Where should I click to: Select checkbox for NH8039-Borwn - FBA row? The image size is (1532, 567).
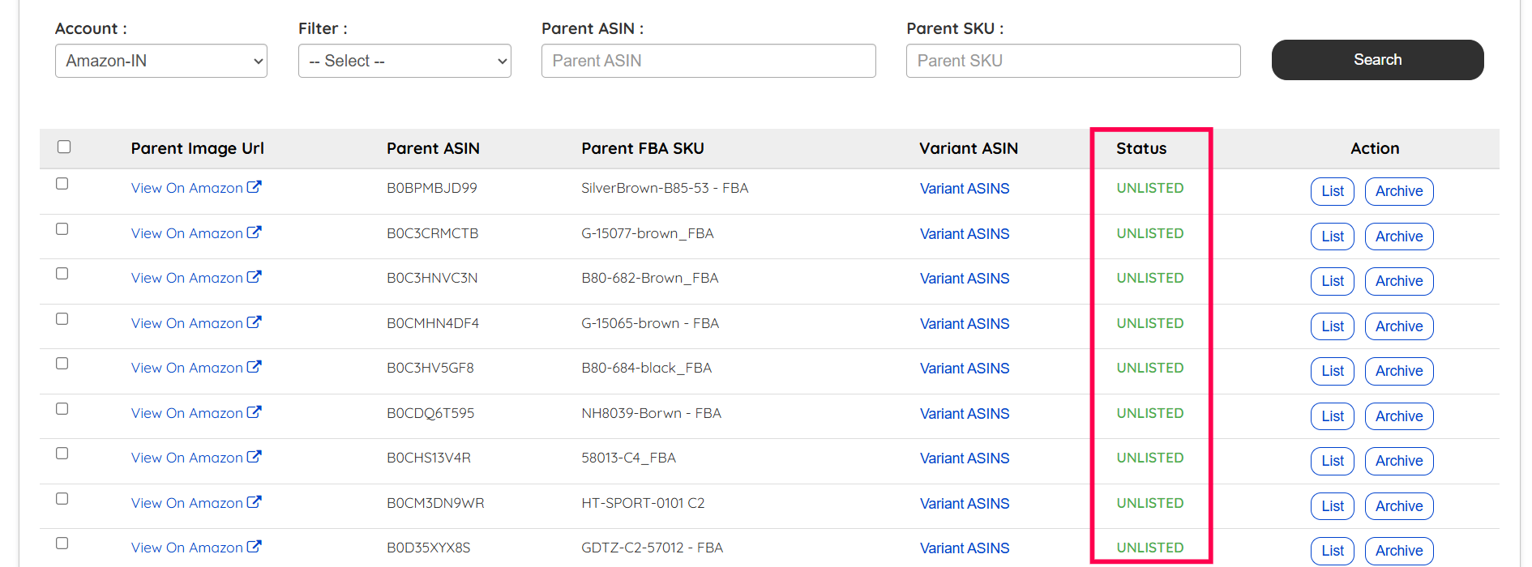[x=62, y=409]
